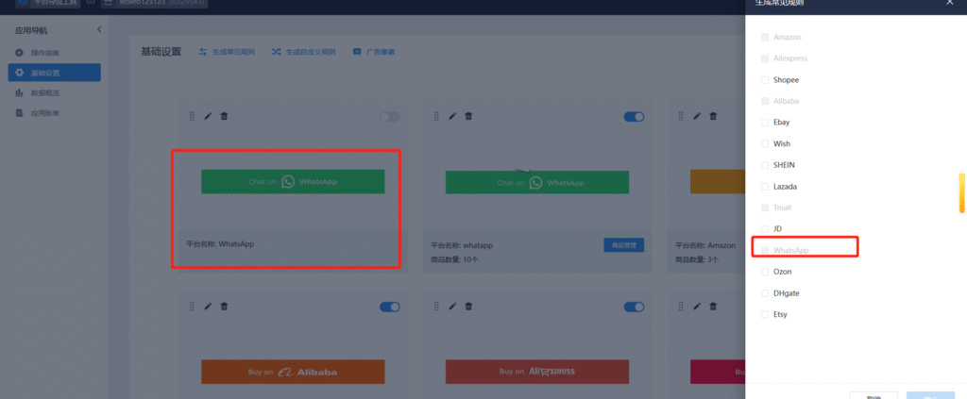Click the greyed-out Aliexpress checkbox in the panel
Image resolution: width=967 pixels, height=399 pixels.
(765, 58)
